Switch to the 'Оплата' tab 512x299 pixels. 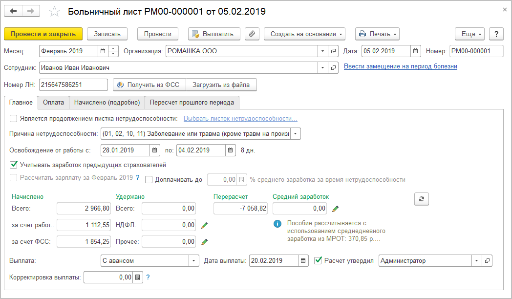53,102
